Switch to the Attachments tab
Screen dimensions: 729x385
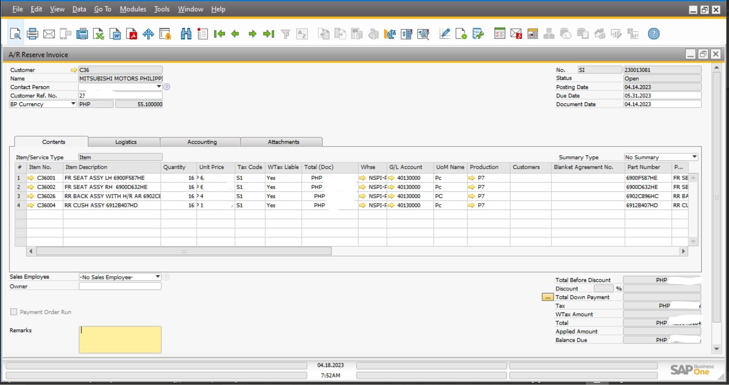[283, 142]
